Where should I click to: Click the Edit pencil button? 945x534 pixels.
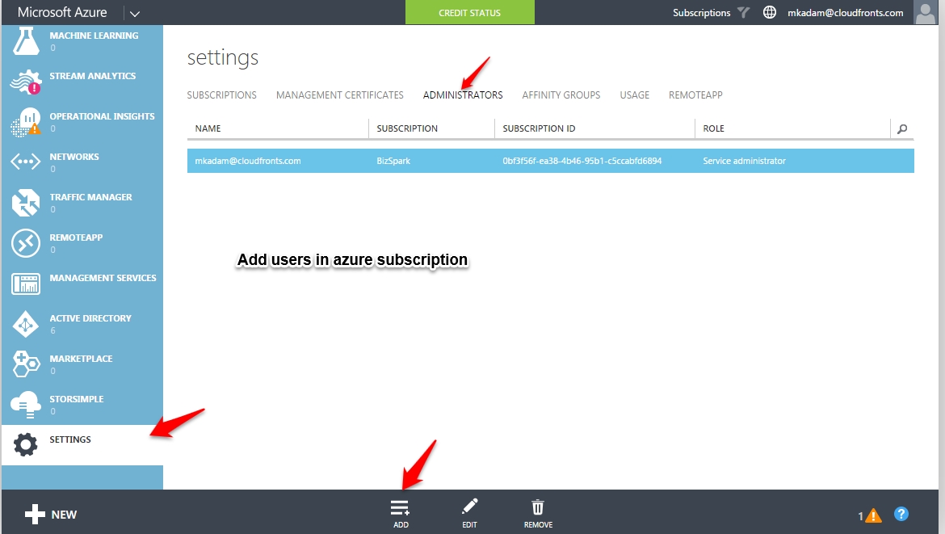469,513
